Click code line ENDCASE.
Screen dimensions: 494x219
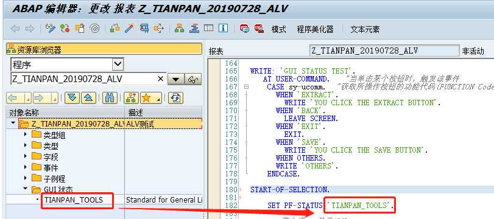(x=283, y=174)
